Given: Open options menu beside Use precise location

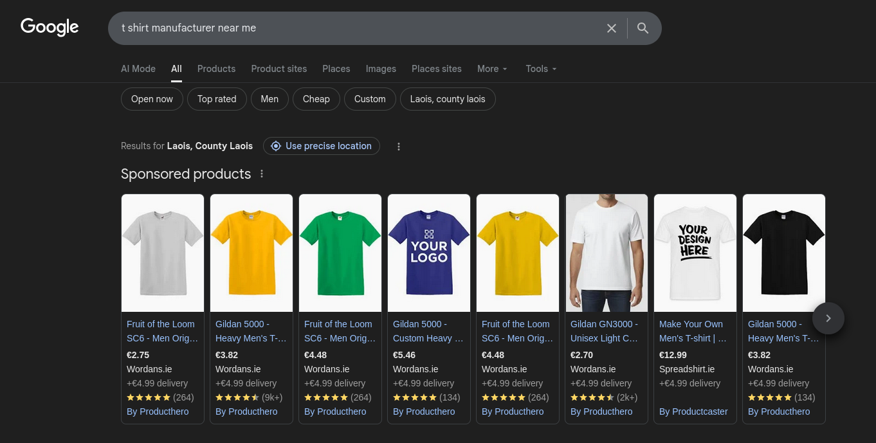Looking at the screenshot, I should [x=399, y=147].
